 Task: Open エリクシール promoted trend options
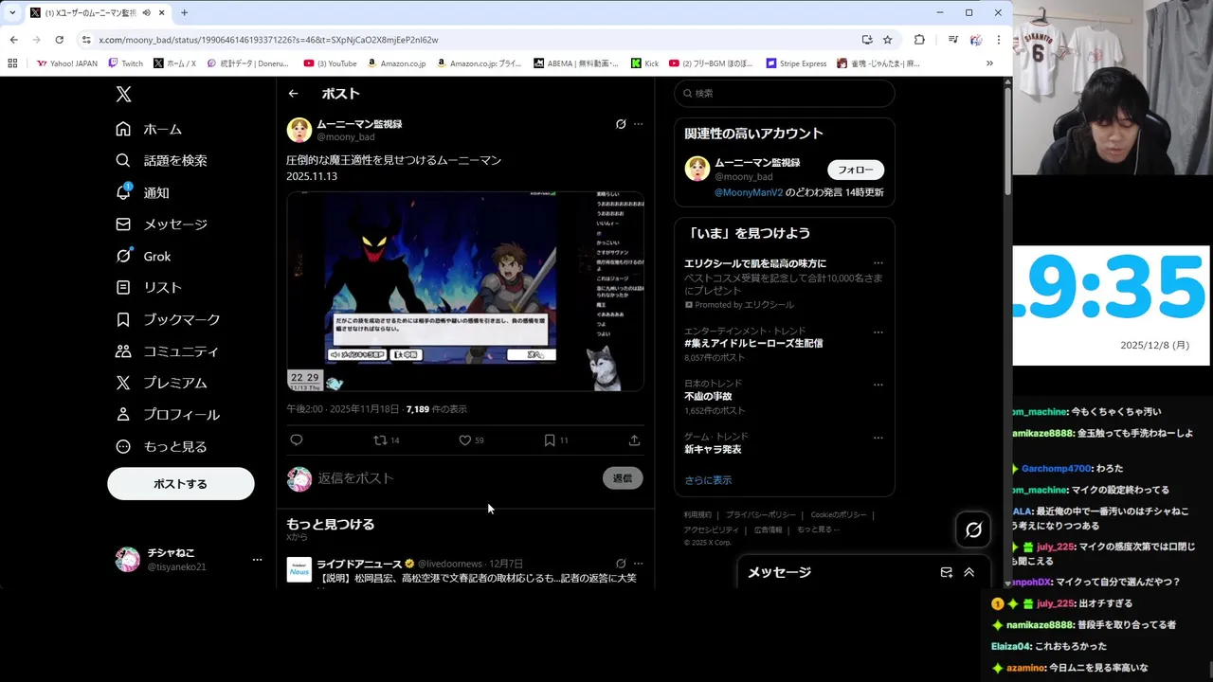point(878,263)
